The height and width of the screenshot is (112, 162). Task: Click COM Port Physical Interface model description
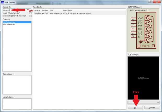click(77, 13)
